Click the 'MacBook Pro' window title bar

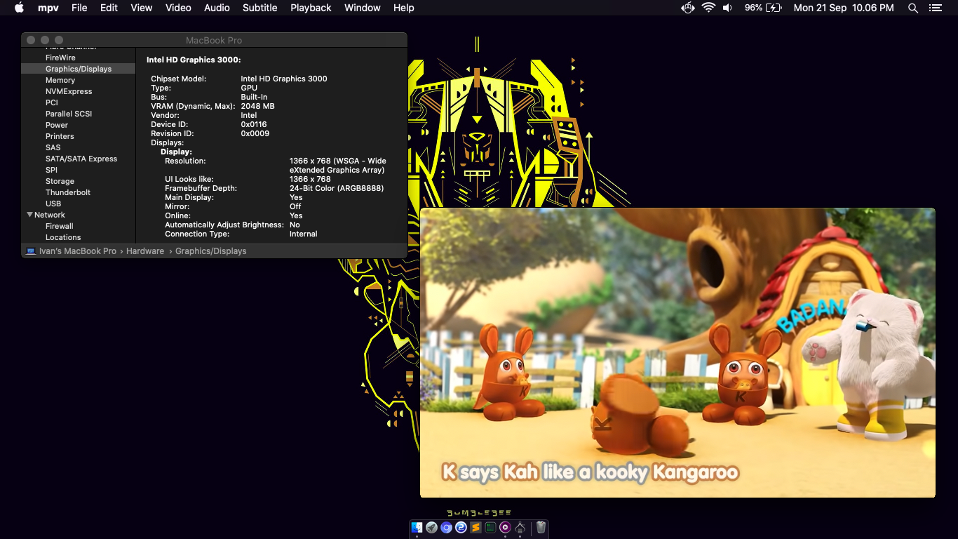[x=214, y=40]
